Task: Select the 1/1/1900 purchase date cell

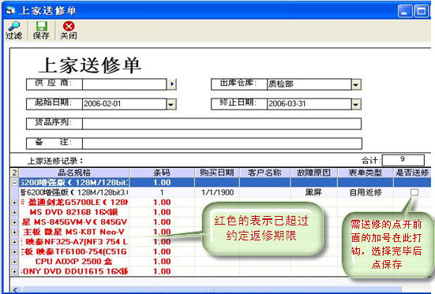Action: [x=217, y=192]
